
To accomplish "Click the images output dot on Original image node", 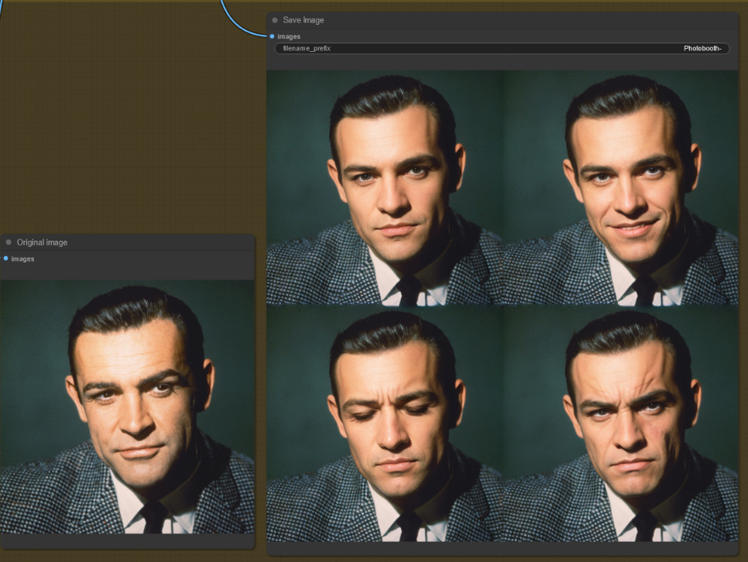I will coord(8,259).
